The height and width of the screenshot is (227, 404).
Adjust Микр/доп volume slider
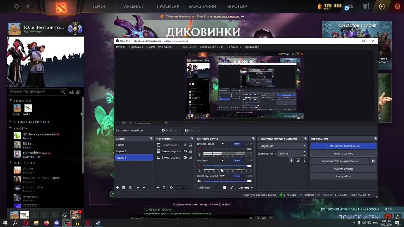(x=227, y=166)
